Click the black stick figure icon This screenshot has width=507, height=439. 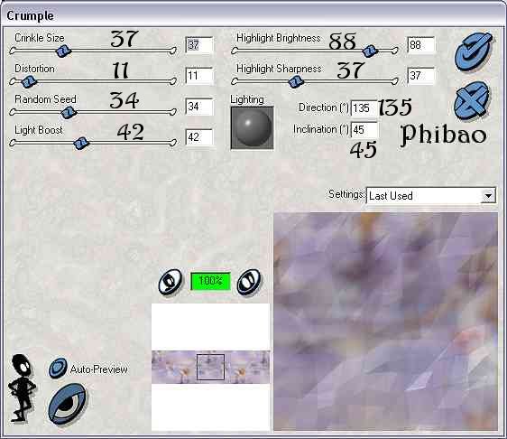click(22, 388)
